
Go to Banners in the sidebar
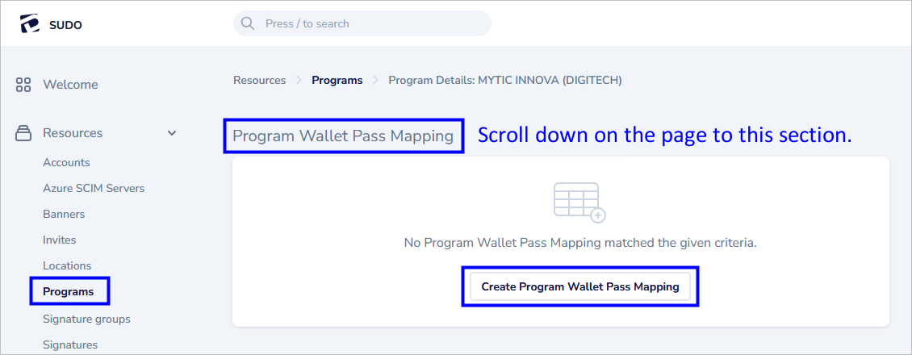(64, 214)
